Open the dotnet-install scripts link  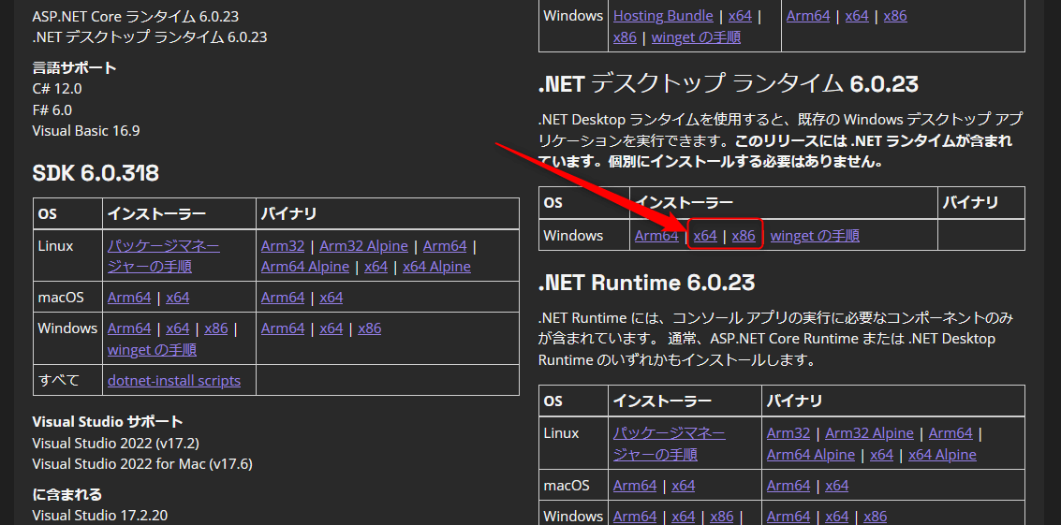point(174,380)
